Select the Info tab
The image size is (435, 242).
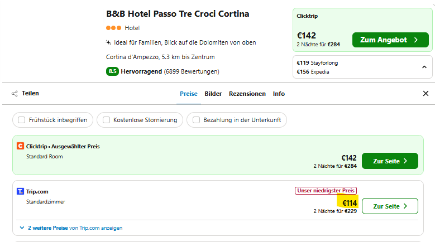click(x=279, y=94)
